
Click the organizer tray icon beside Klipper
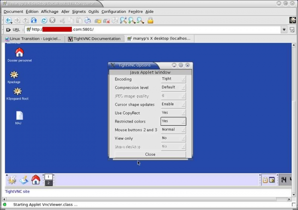click(272, 180)
